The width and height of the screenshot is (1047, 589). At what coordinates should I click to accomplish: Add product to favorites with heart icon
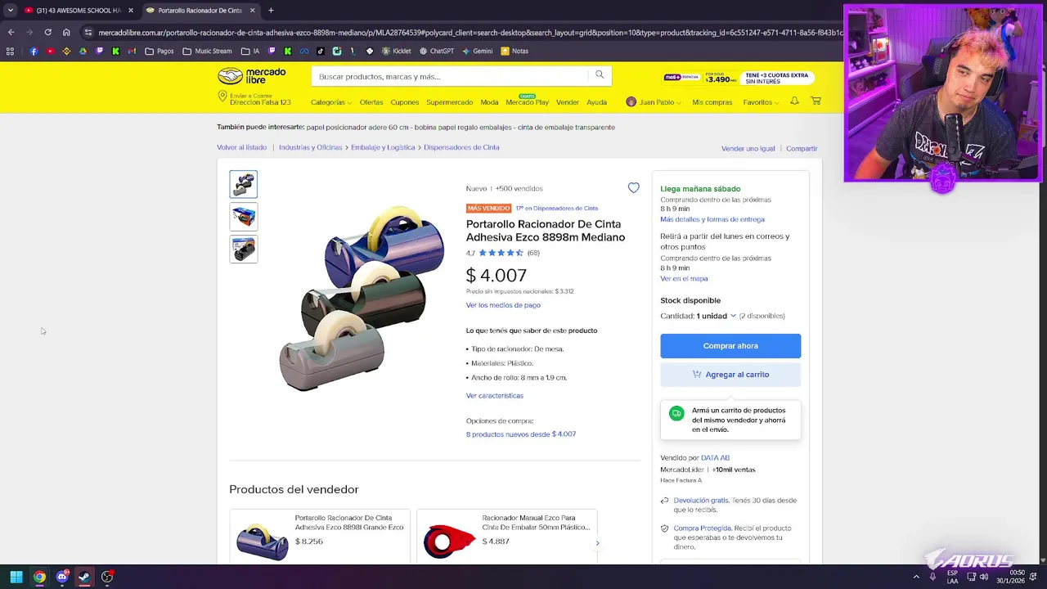coord(633,188)
